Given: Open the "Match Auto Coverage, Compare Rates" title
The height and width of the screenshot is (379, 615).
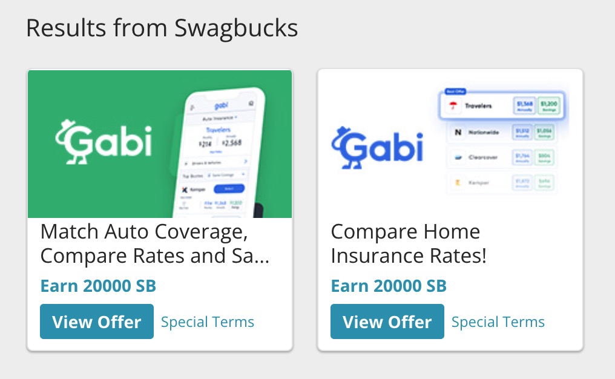Looking at the screenshot, I should pyautogui.click(x=155, y=243).
